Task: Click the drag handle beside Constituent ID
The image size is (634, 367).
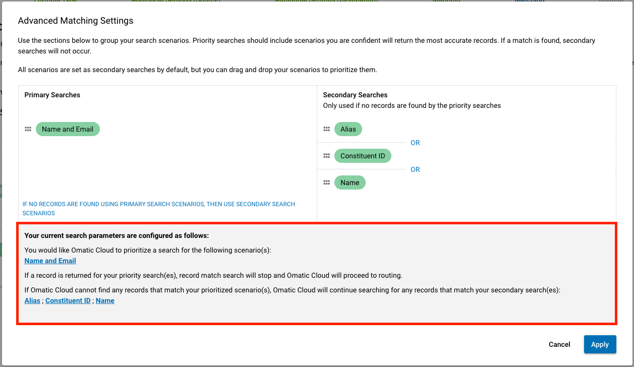Action: (326, 155)
